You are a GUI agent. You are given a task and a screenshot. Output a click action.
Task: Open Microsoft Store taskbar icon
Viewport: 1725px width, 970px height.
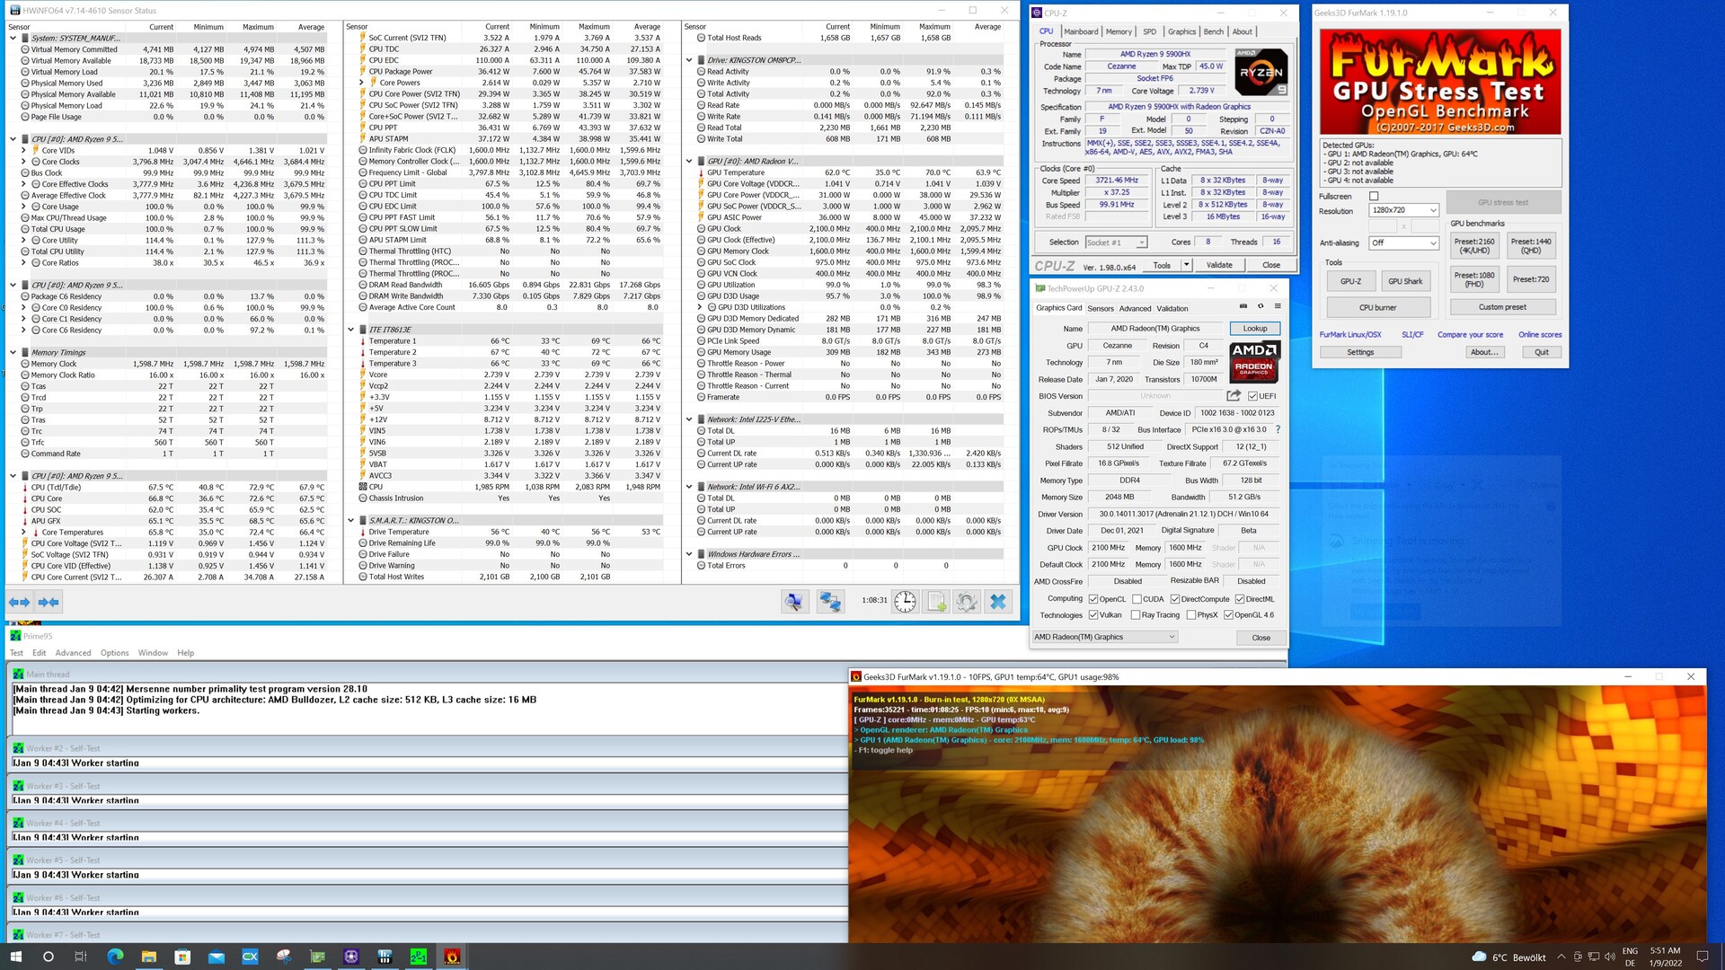(x=182, y=957)
